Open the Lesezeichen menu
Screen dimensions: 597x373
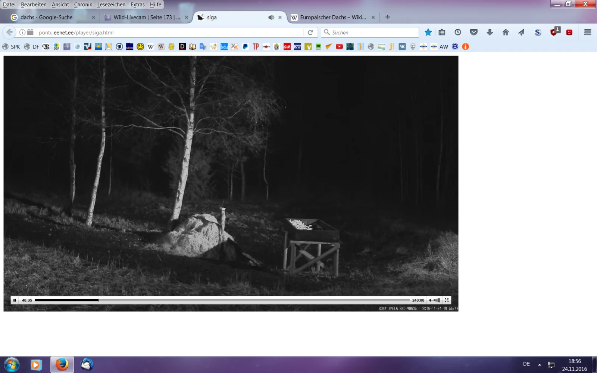pyautogui.click(x=111, y=4)
